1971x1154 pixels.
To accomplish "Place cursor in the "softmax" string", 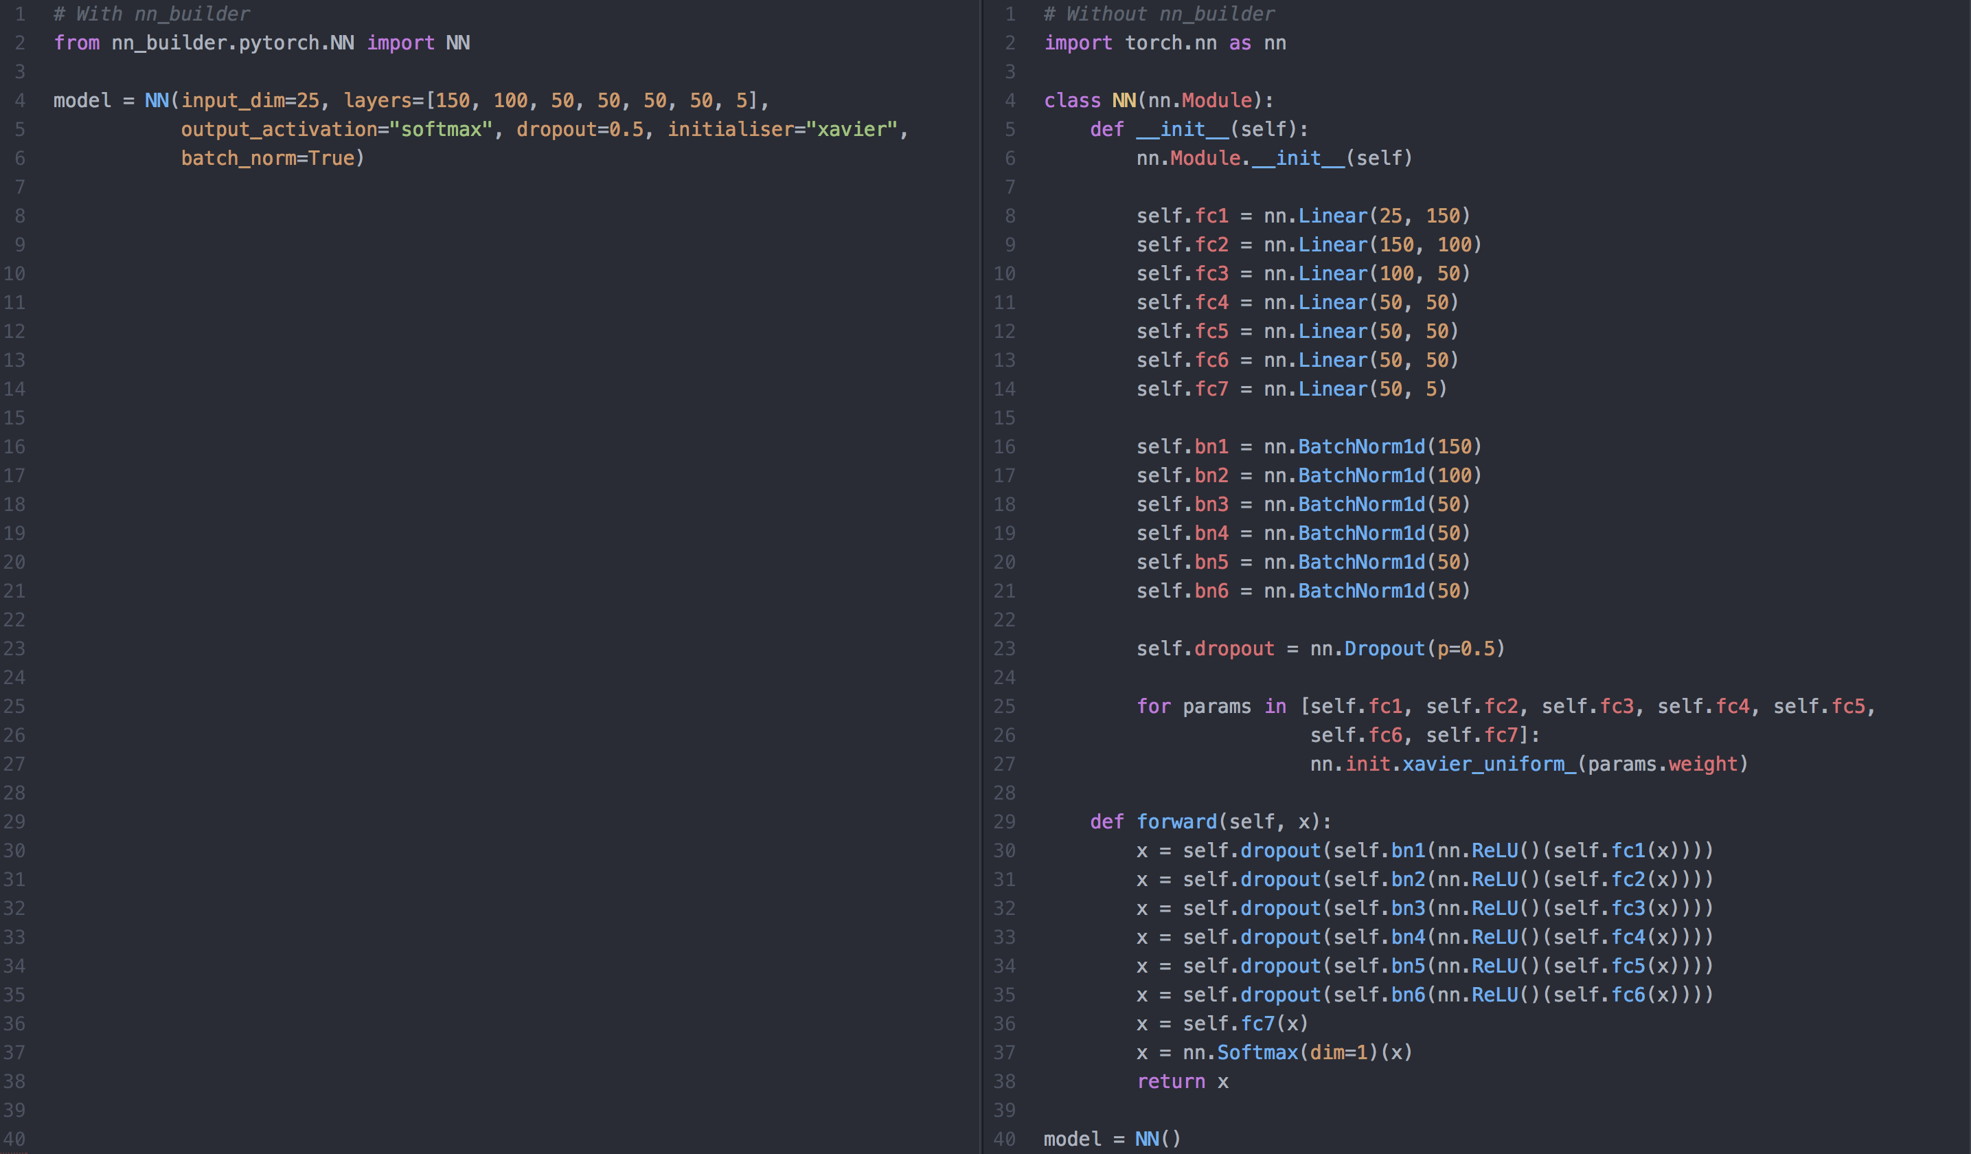I will tap(440, 130).
